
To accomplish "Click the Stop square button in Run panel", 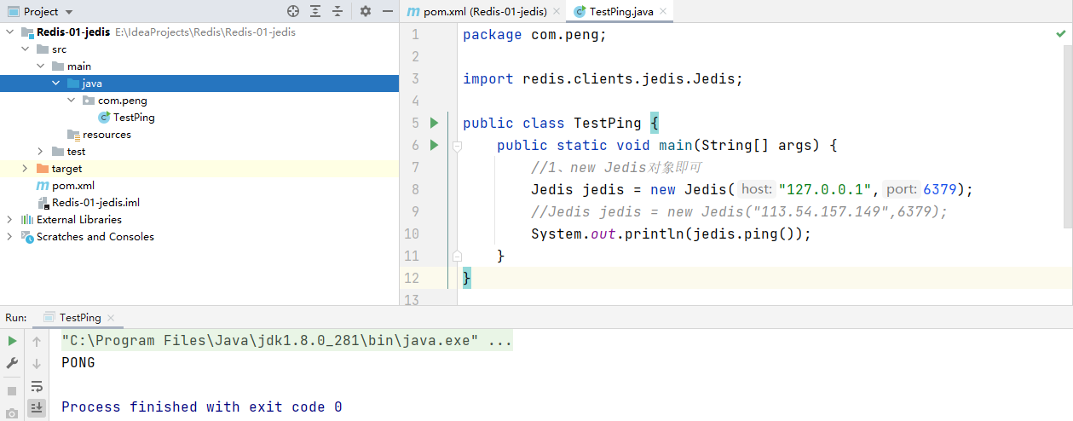I will click(12, 390).
